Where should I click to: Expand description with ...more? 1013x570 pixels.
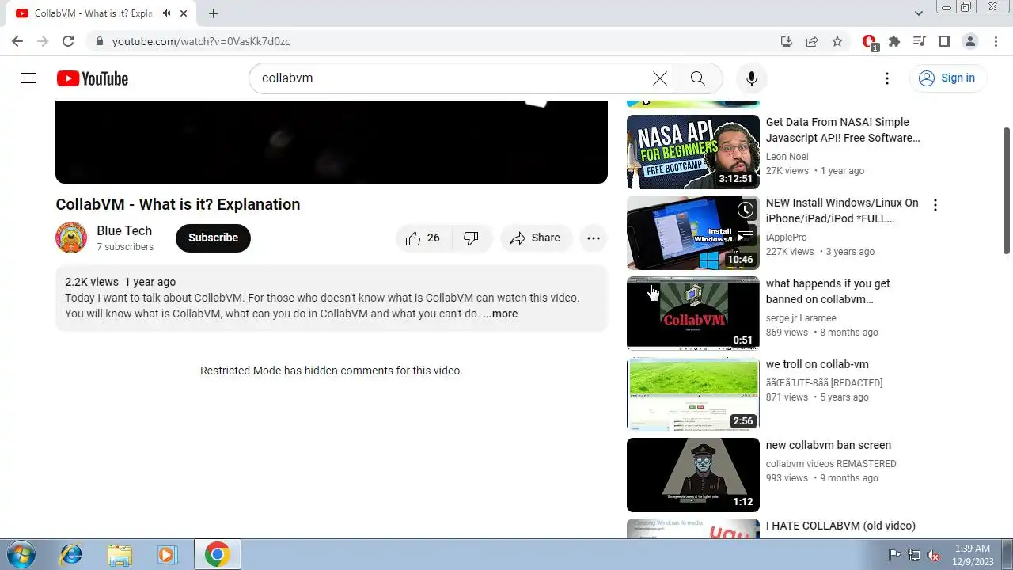[500, 313]
